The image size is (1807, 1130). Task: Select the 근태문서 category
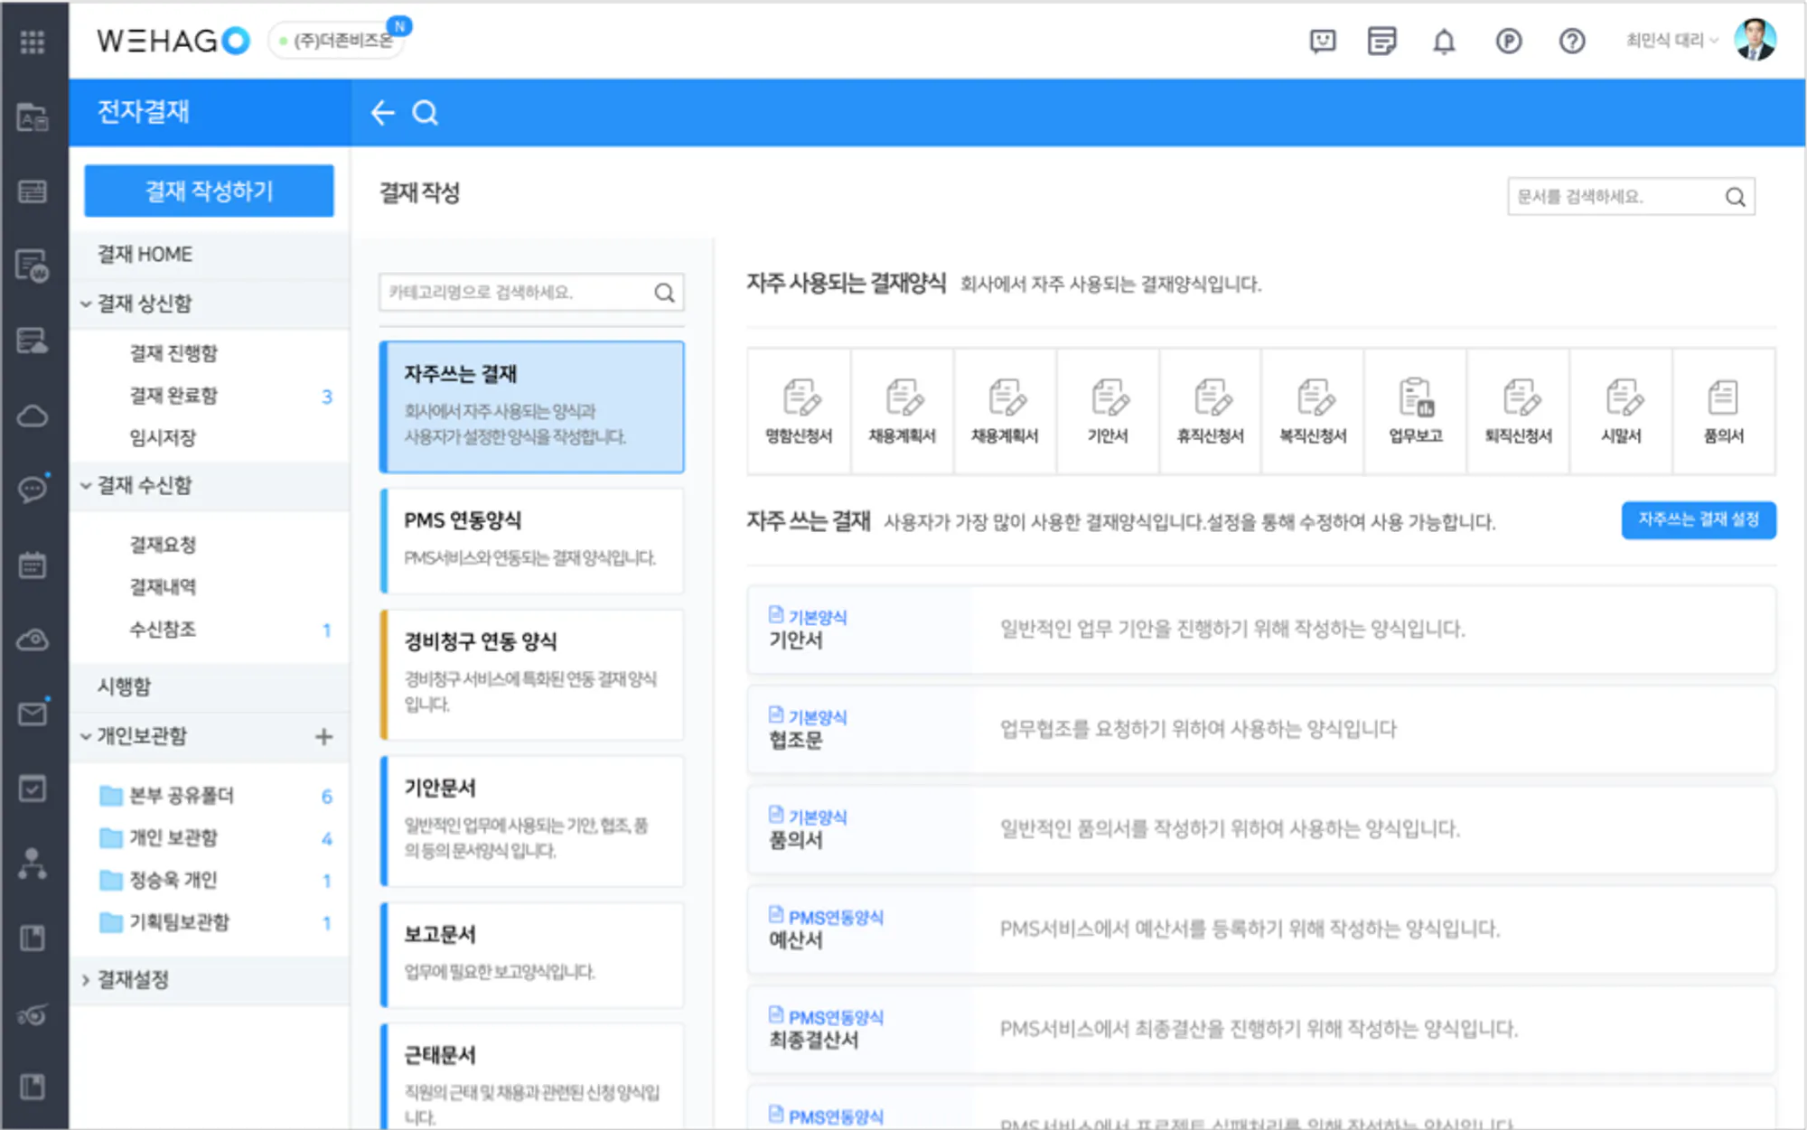tap(532, 1077)
